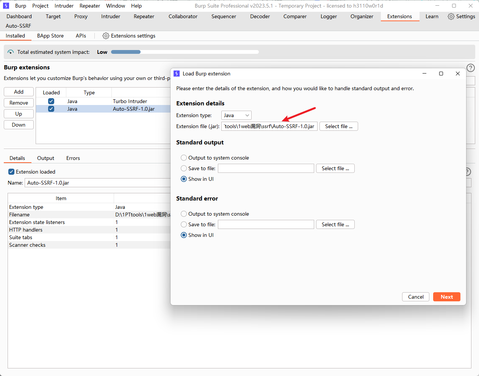The width and height of the screenshot is (479, 376).
Task: Click the system impact progress bar
Action: click(x=185, y=52)
